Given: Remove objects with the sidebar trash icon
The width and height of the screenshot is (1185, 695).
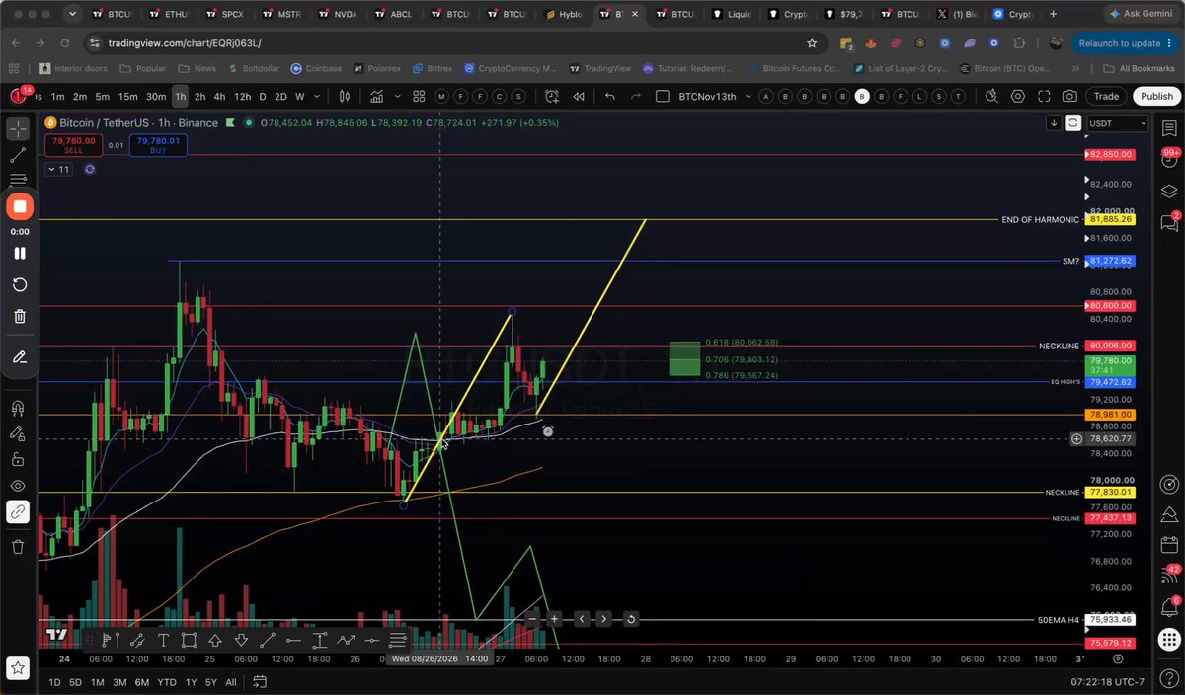Looking at the screenshot, I should point(19,546).
